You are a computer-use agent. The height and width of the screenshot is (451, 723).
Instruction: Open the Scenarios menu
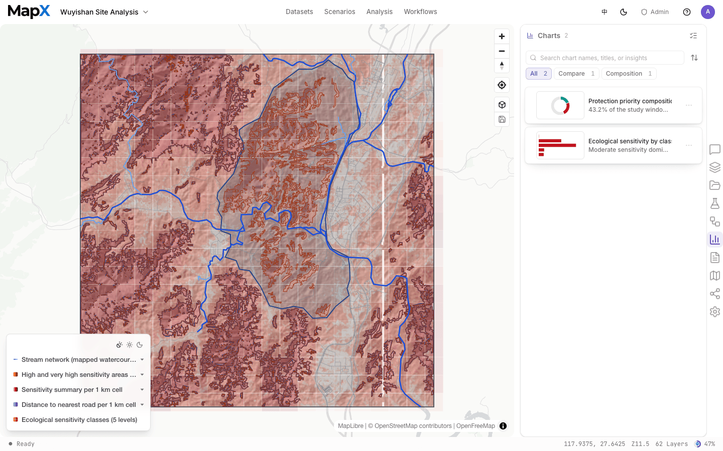pos(339,12)
